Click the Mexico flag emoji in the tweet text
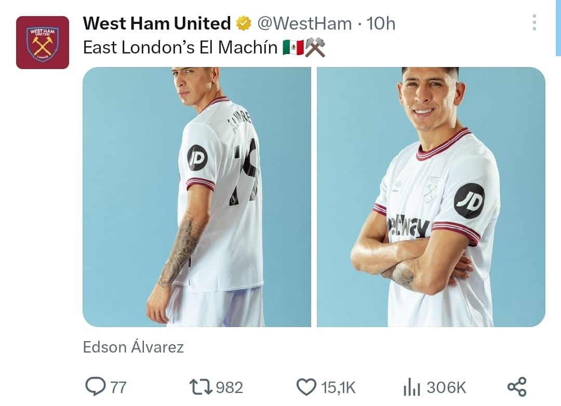 coord(293,47)
